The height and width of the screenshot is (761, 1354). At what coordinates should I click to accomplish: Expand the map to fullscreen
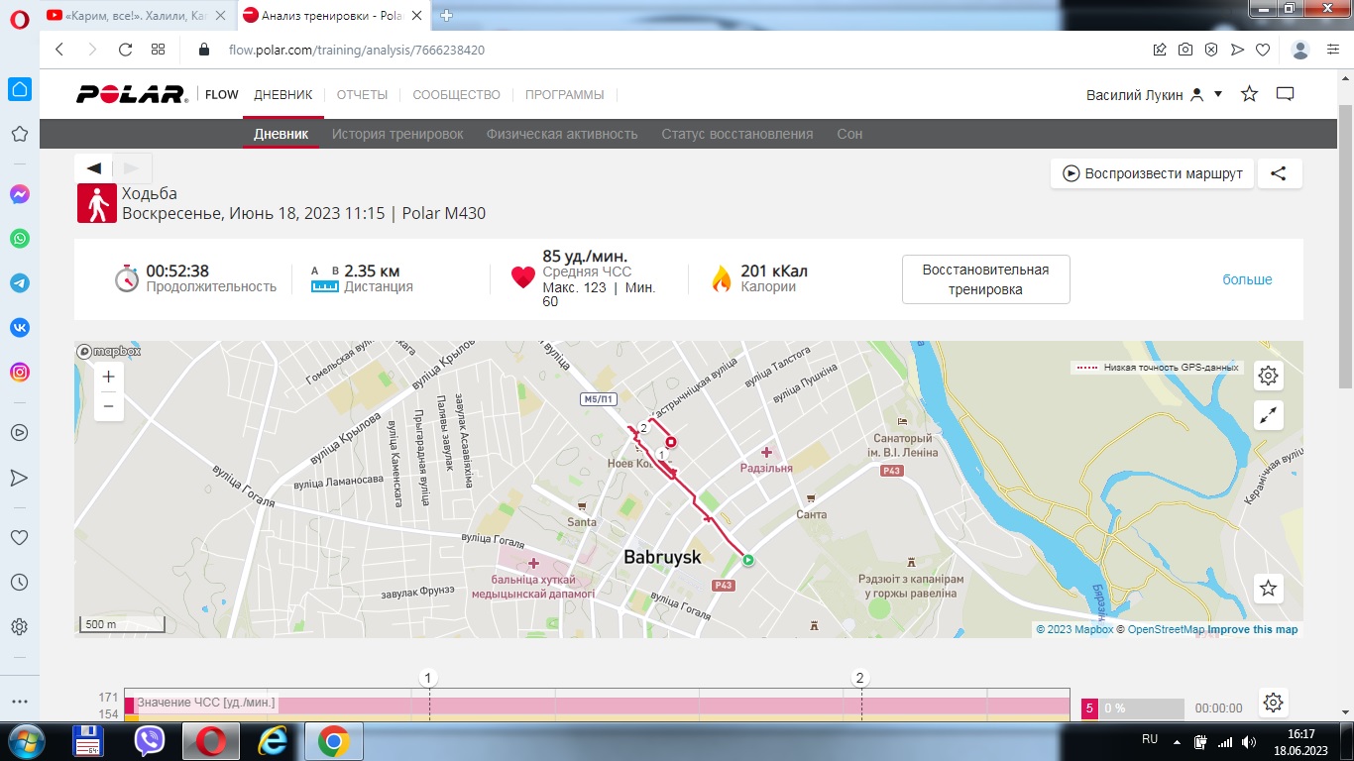(1268, 415)
